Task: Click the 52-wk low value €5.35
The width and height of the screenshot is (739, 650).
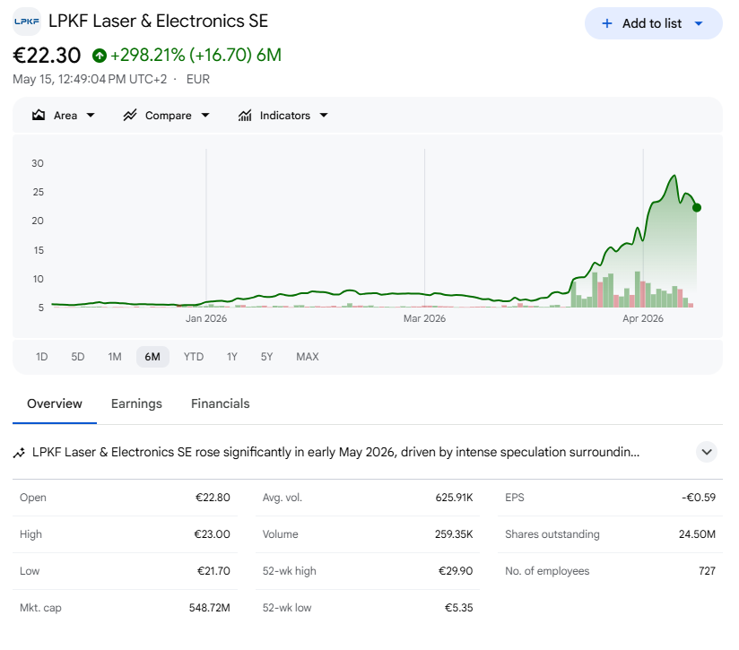Action: coord(458,608)
